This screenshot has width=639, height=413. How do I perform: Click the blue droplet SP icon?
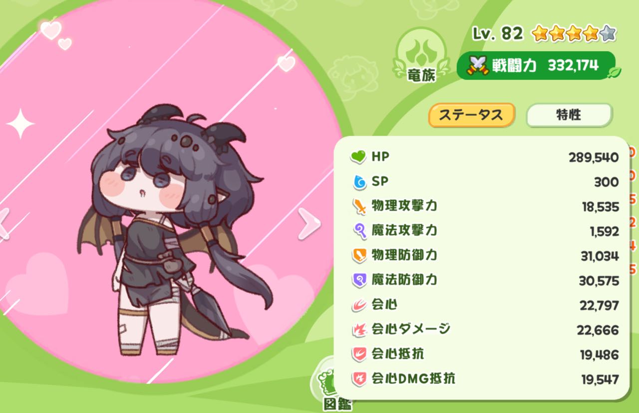click(359, 182)
